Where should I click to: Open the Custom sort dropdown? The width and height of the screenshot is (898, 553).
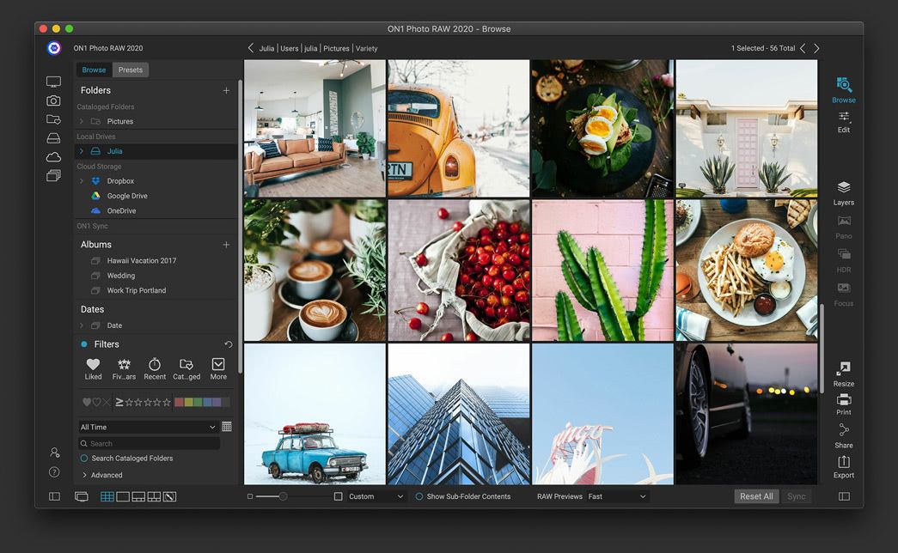(376, 496)
